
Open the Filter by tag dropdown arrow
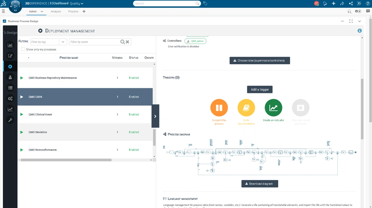coord(63,42)
